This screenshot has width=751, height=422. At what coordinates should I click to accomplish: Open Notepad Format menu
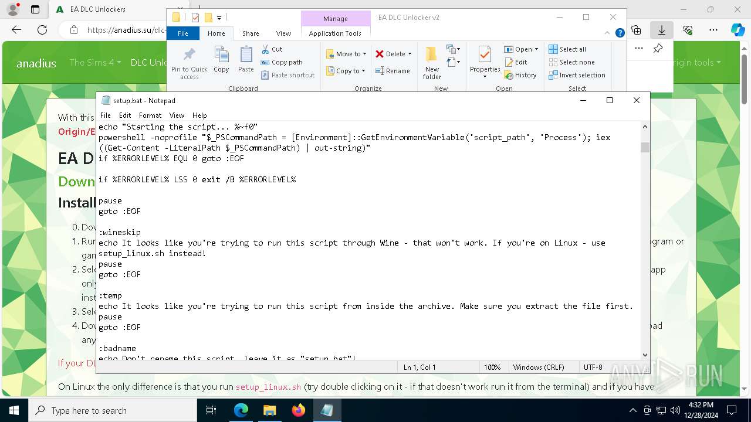pyautogui.click(x=150, y=115)
